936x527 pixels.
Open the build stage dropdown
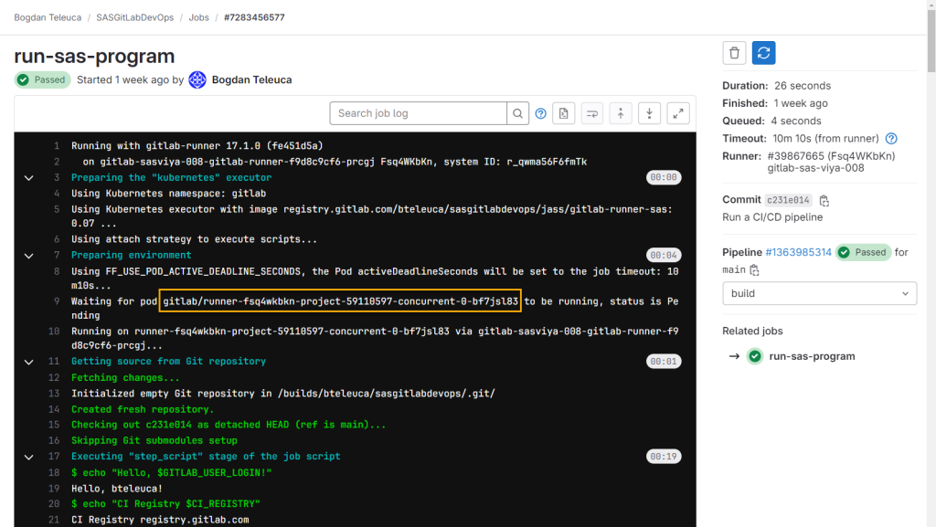819,293
